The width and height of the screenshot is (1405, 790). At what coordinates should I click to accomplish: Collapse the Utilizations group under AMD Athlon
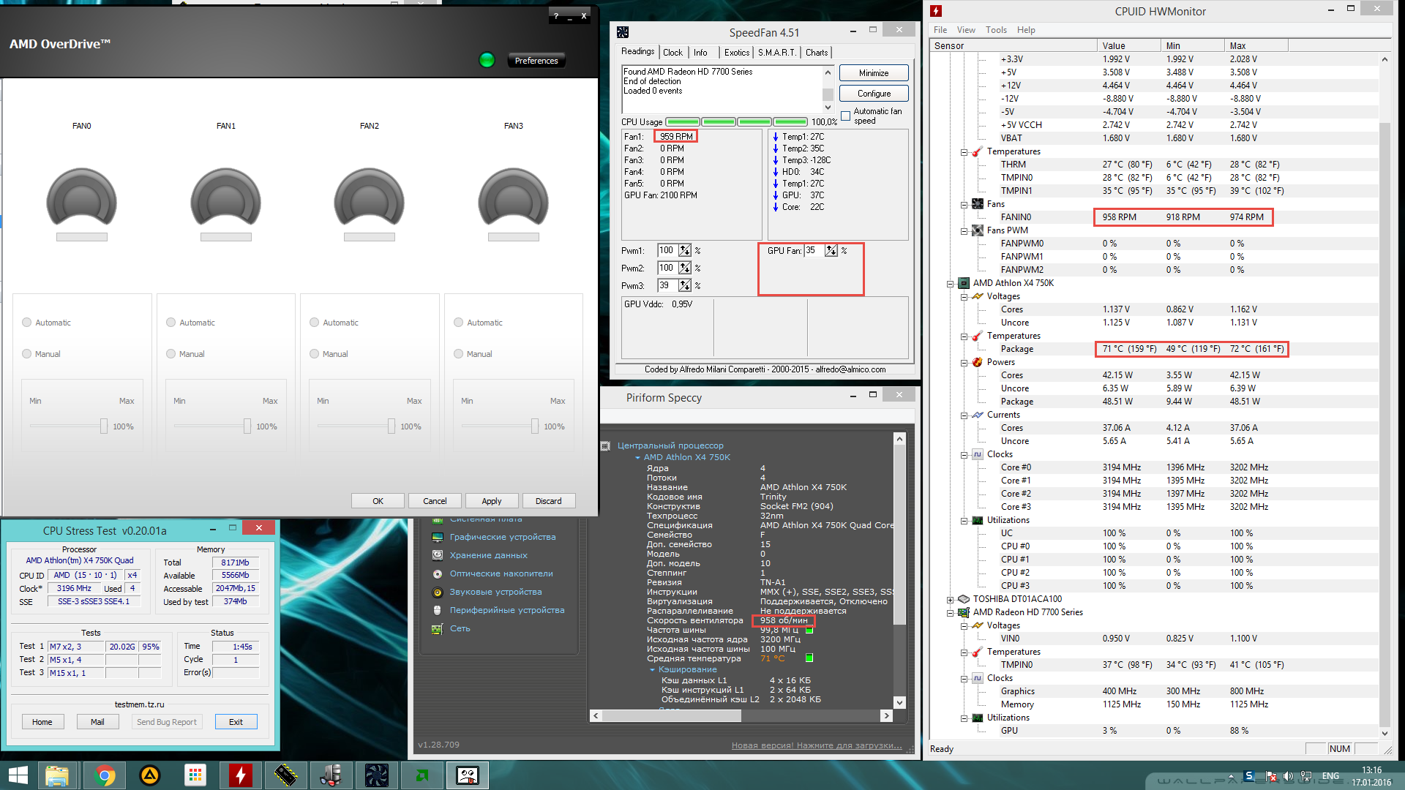click(964, 521)
